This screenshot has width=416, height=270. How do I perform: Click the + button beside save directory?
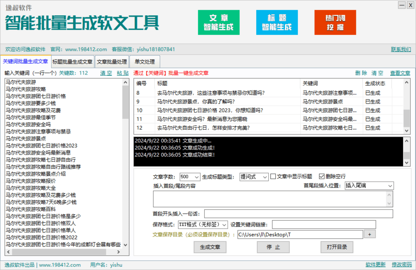coord(369,234)
